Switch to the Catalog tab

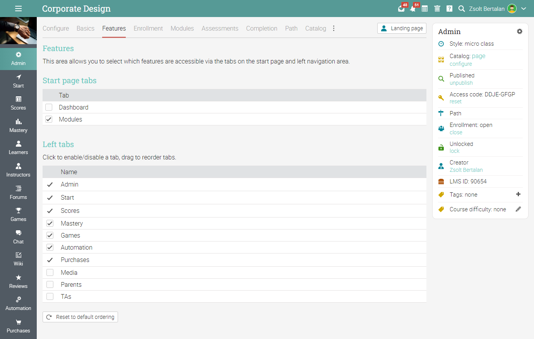point(316,28)
